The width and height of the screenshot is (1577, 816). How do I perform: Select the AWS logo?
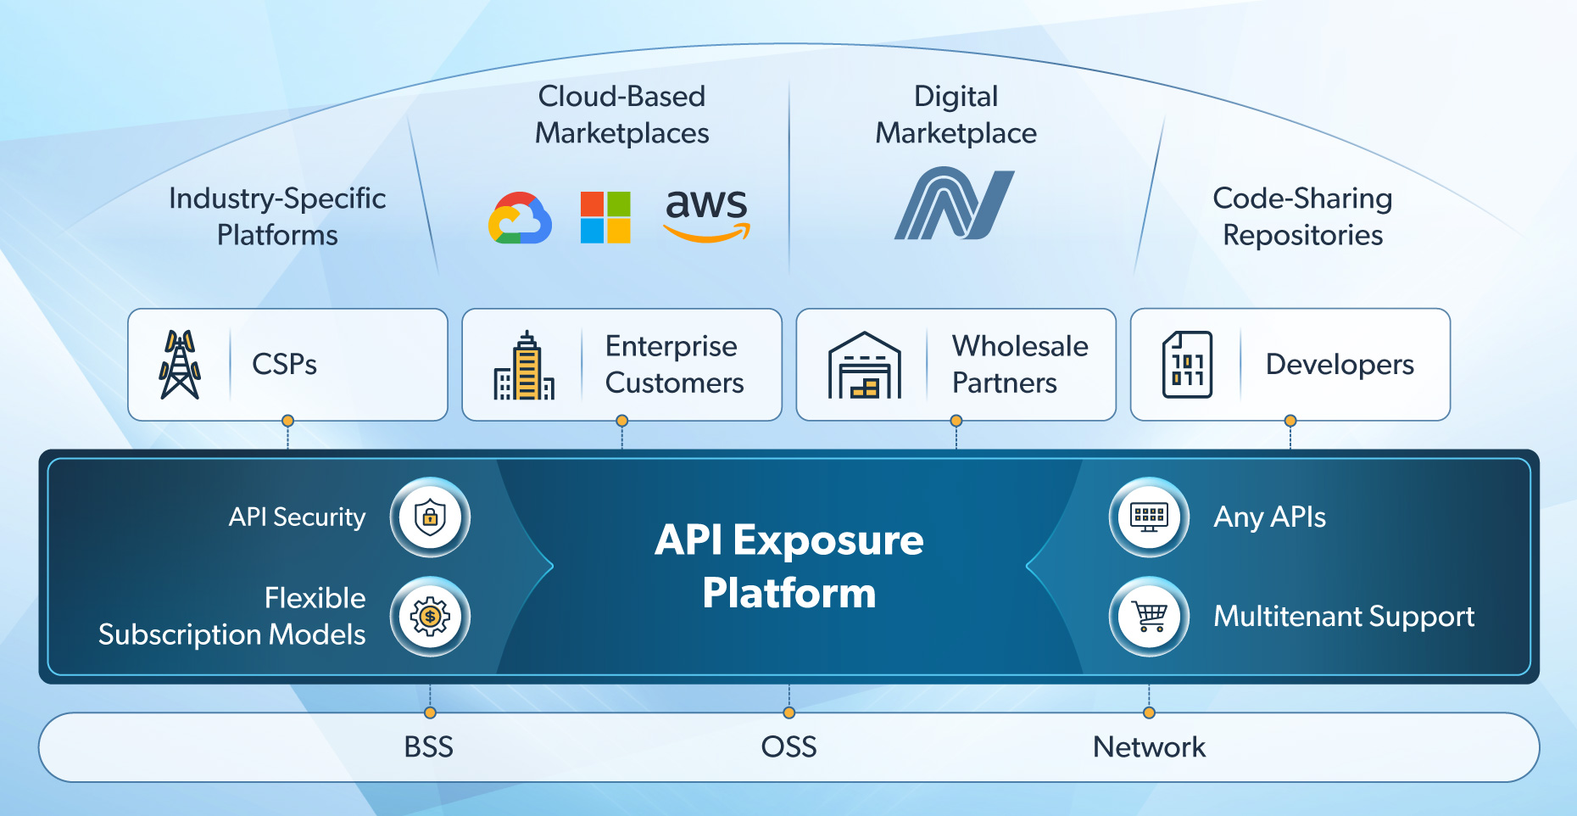pyautogui.click(x=706, y=215)
